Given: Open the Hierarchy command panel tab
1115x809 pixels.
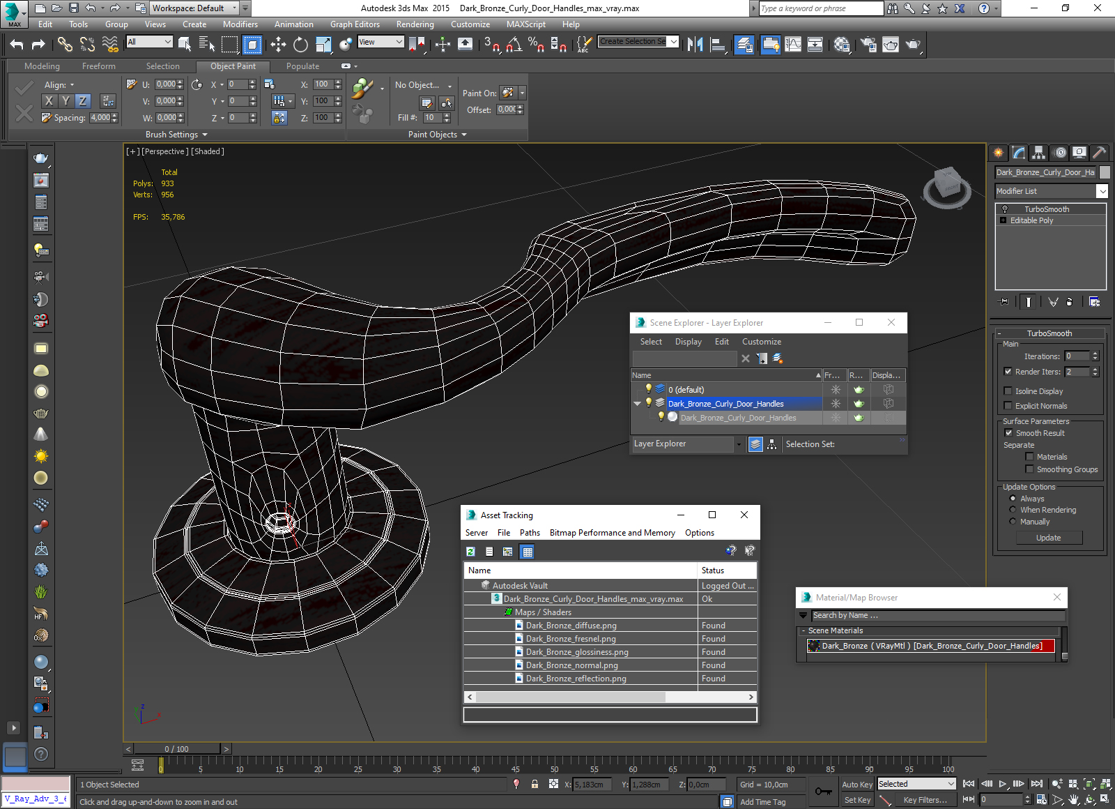Looking at the screenshot, I should pyautogui.click(x=1038, y=153).
